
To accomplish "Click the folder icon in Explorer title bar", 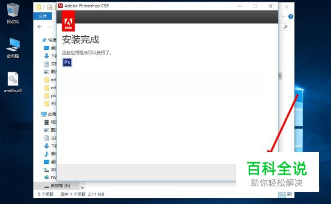I will [x=39, y=7].
